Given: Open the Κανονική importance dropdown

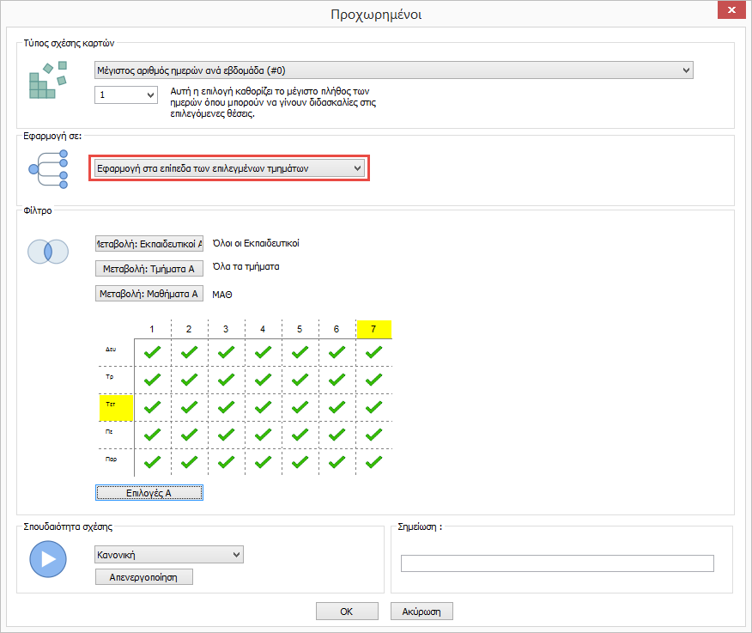Looking at the screenshot, I should click(168, 556).
